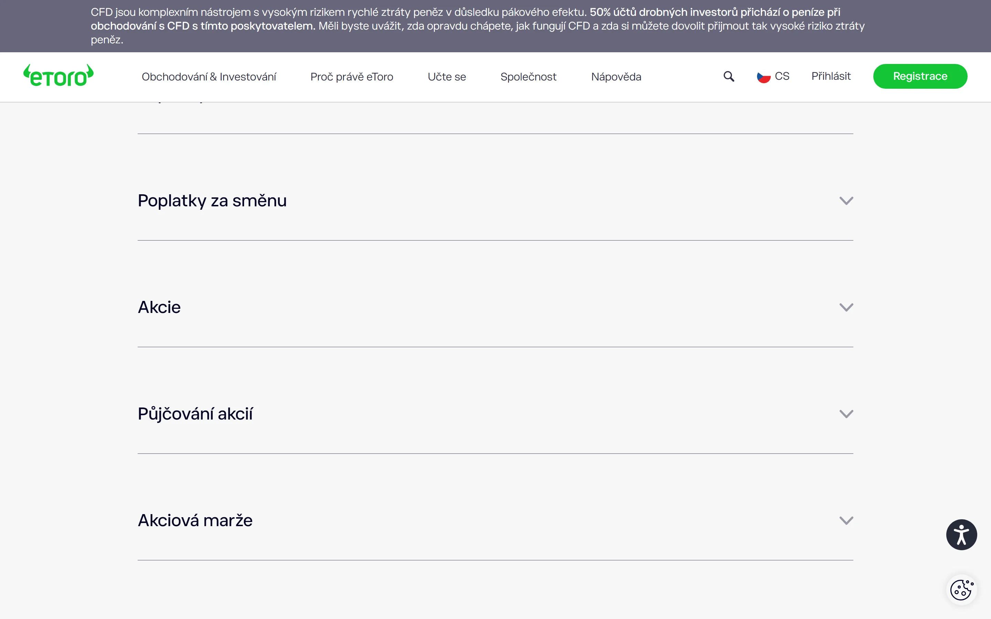The height and width of the screenshot is (619, 991).
Task: Open the Nápověda menu
Action: coord(616,77)
